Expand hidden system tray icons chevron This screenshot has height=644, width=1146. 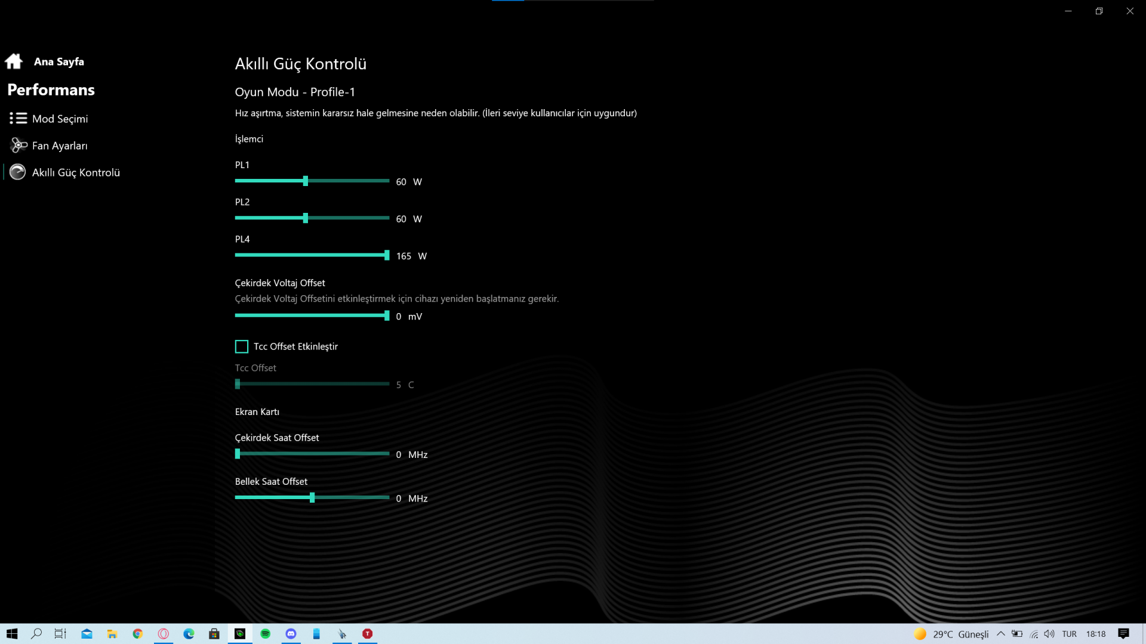click(1001, 634)
